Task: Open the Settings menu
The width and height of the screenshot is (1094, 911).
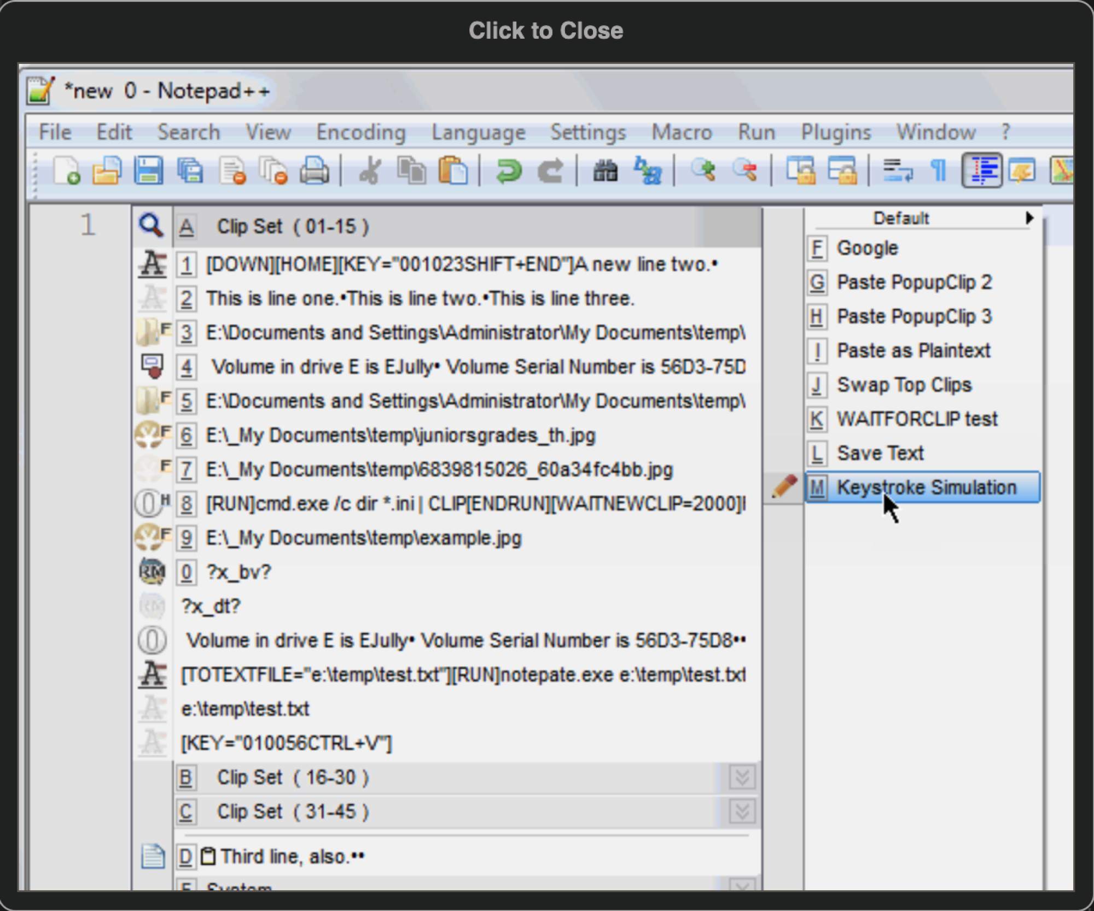Action: click(588, 132)
